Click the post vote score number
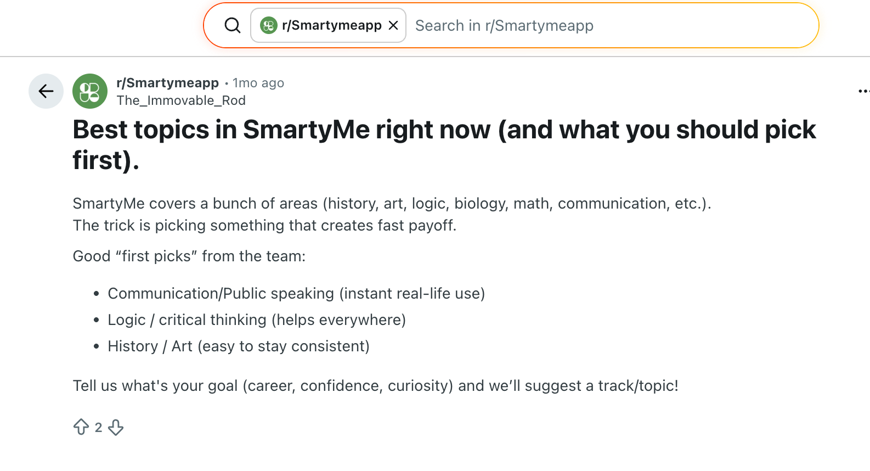 pyautogui.click(x=99, y=427)
